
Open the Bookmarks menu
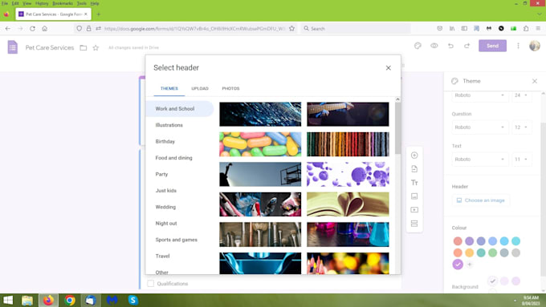[x=63, y=3]
